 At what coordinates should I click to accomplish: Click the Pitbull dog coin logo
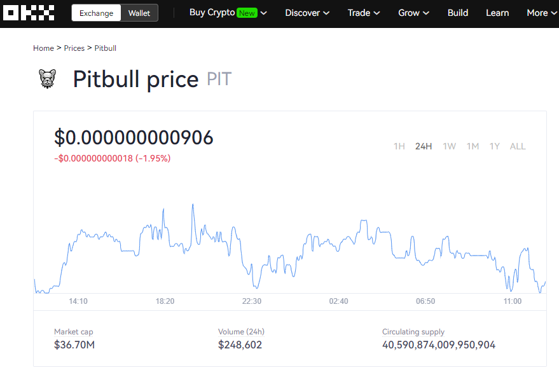[x=48, y=78]
